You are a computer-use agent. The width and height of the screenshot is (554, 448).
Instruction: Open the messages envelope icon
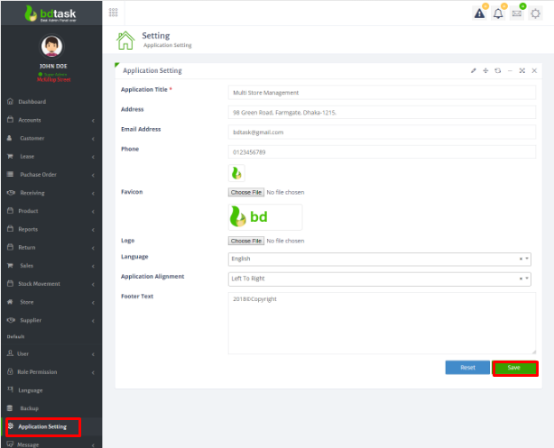pyautogui.click(x=517, y=13)
